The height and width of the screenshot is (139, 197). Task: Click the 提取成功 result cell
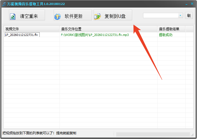click(166, 35)
